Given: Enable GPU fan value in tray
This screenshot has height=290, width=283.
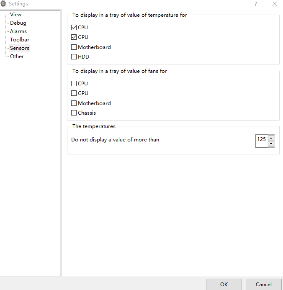Looking at the screenshot, I should tap(74, 93).
